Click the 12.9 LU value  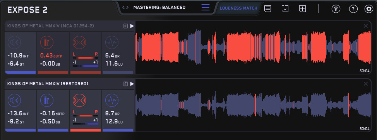(114, 122)
